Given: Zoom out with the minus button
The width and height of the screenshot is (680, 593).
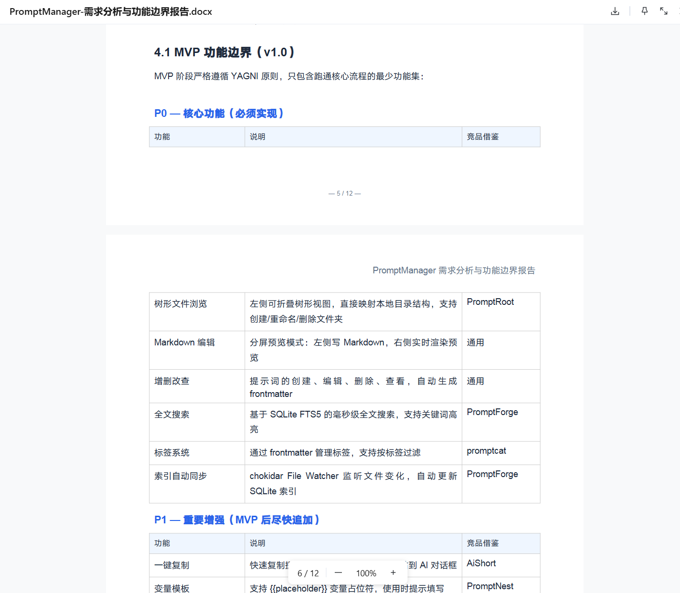Looking at the screenshot, I should coord(338,573).
